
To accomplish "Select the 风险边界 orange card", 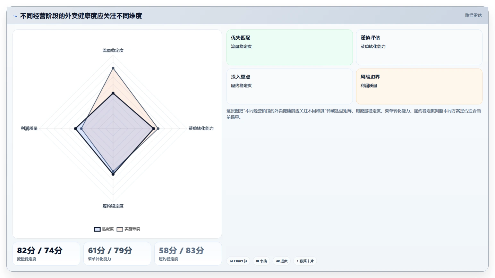I will (x=419, y=86).
